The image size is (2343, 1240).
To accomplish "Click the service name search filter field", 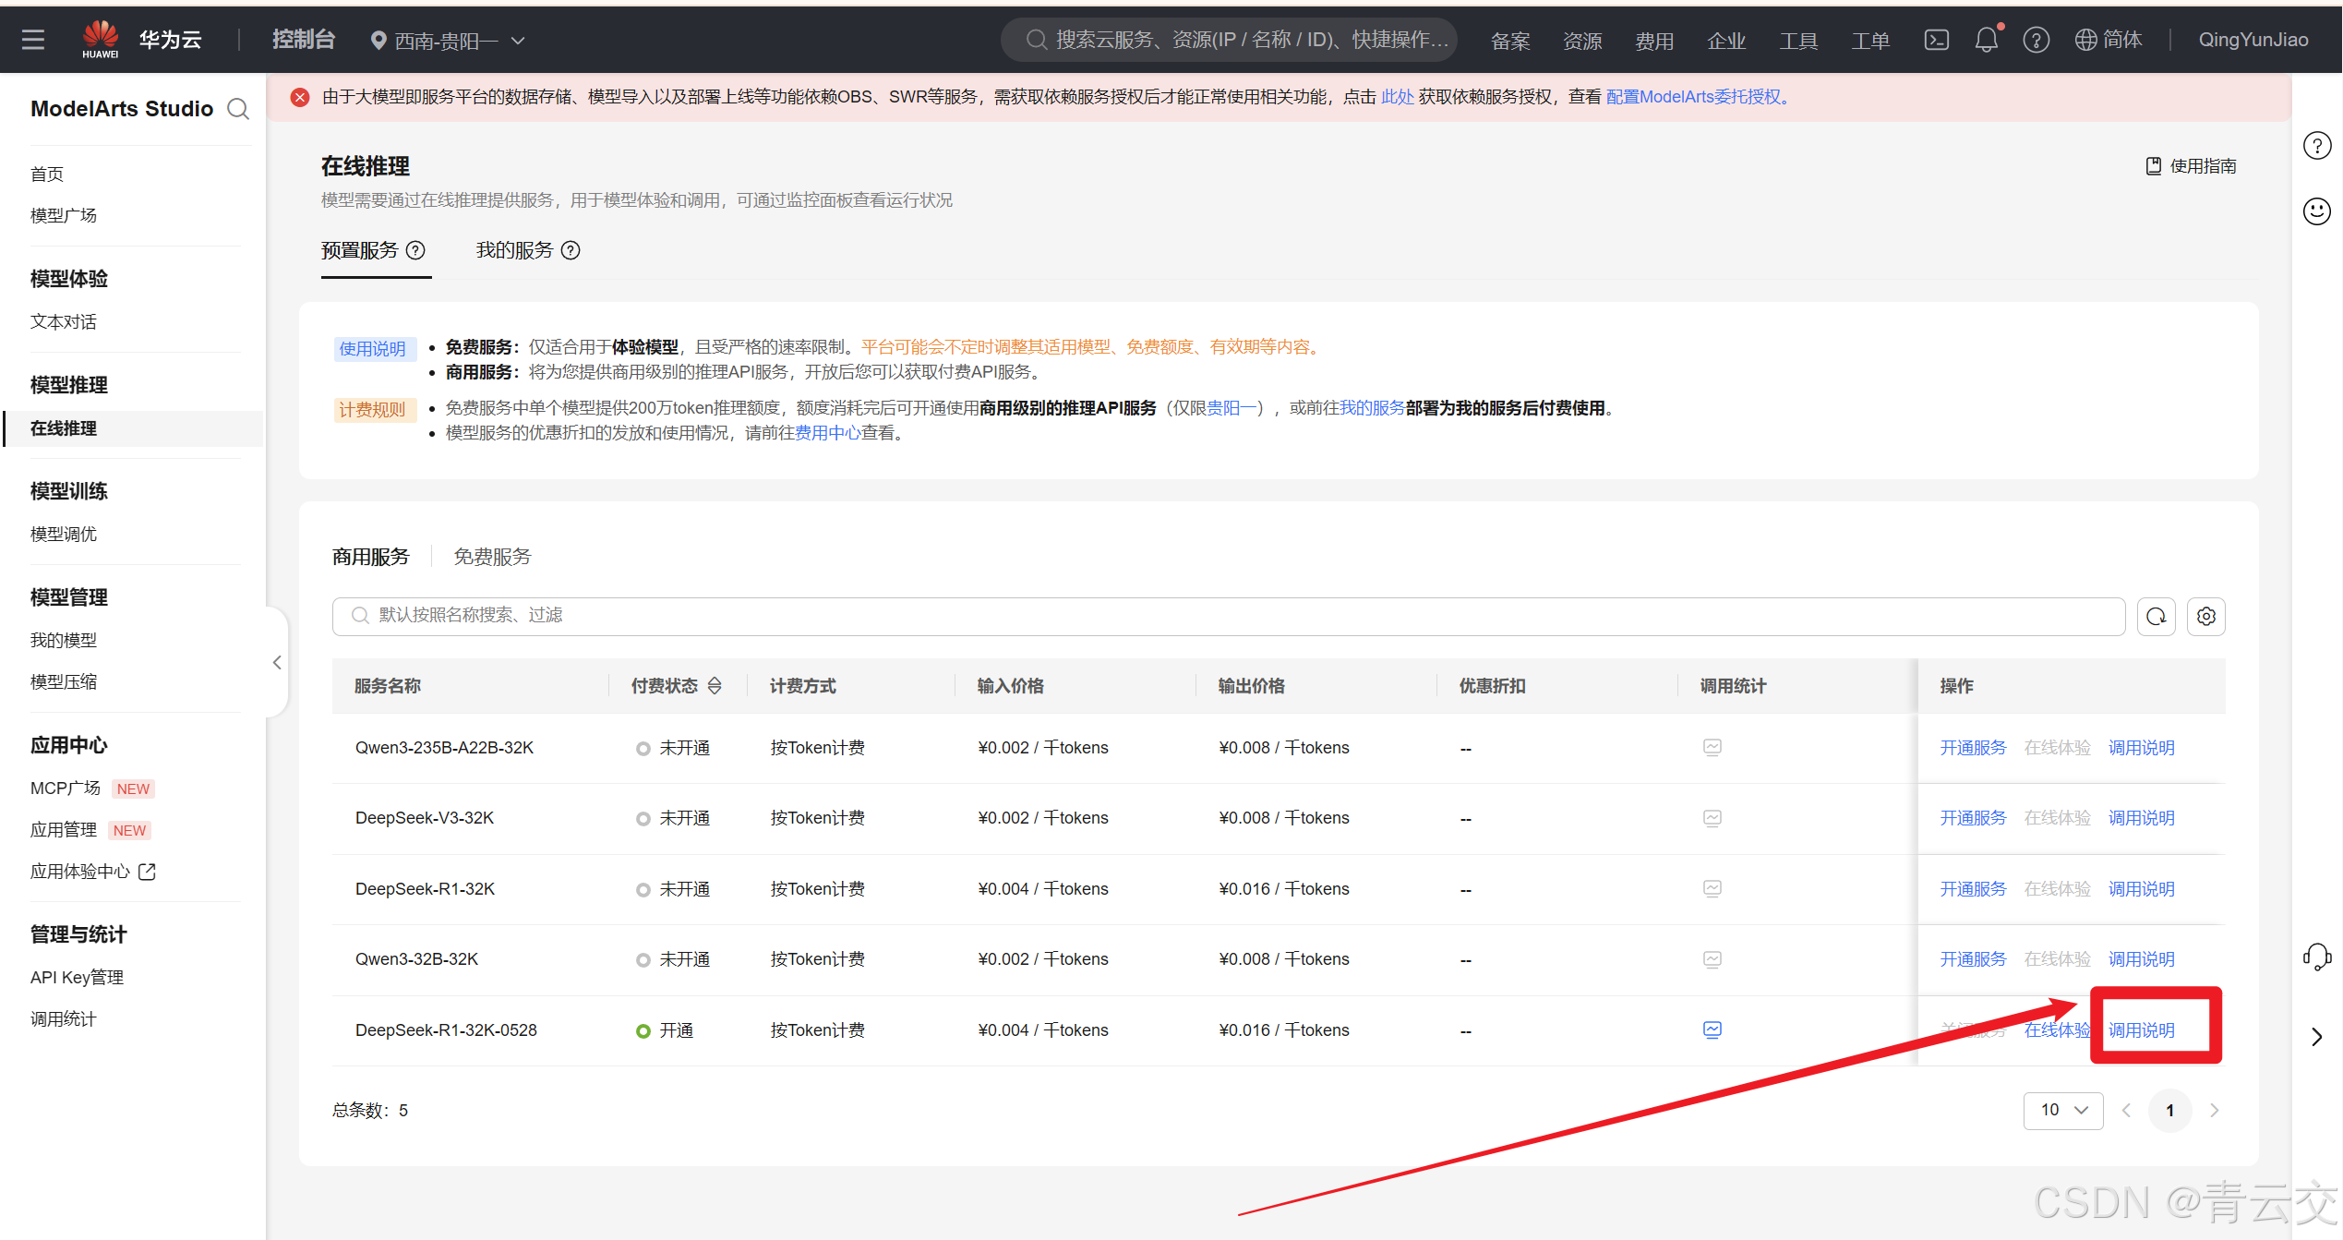I will click(1228, 616).
